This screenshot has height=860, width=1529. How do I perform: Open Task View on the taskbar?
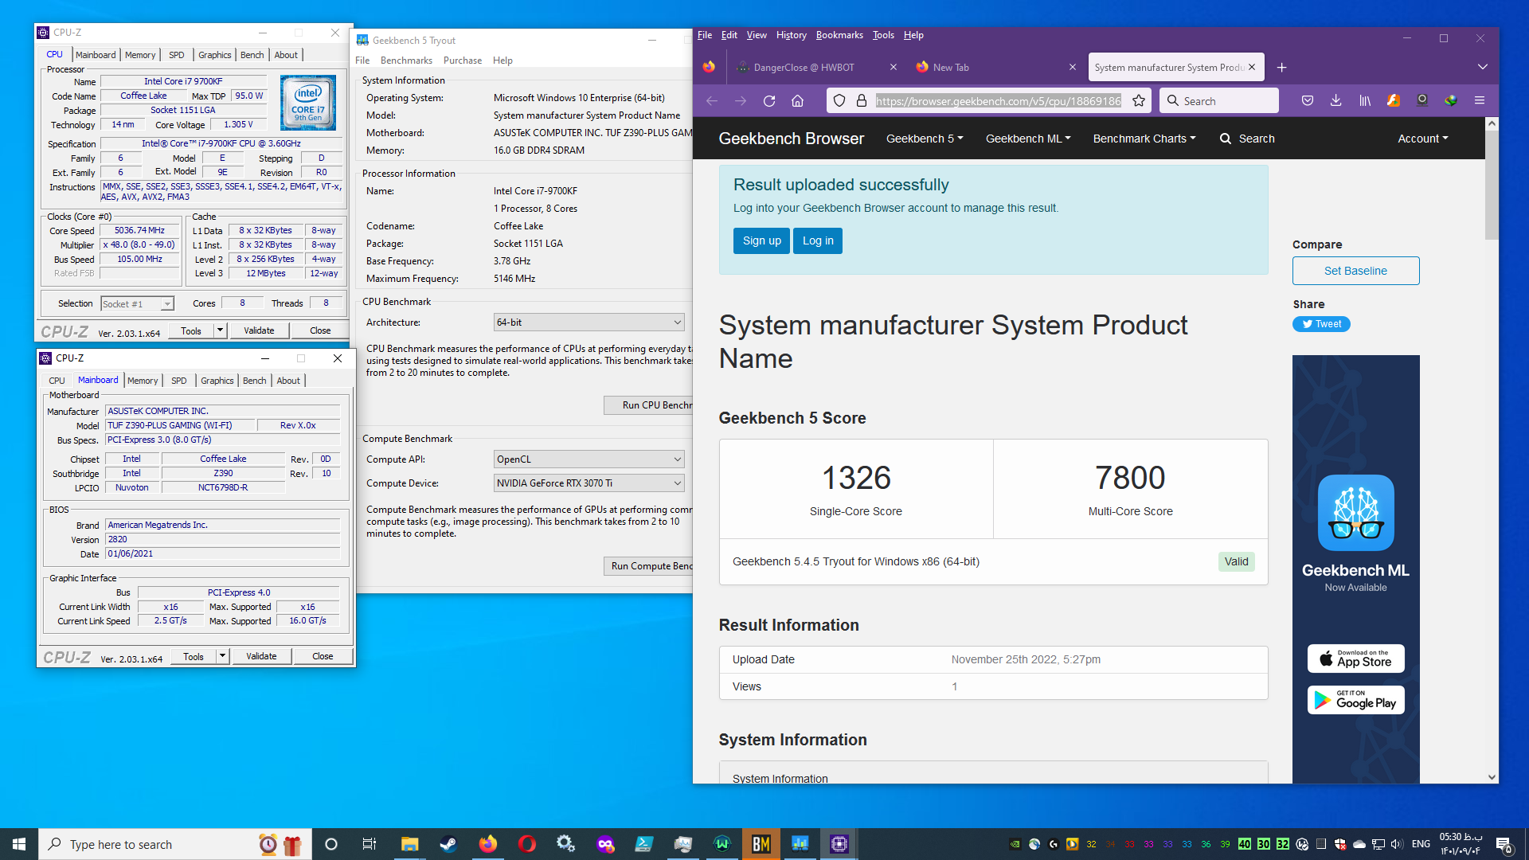[370, 844]
